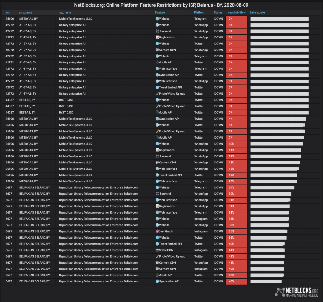Click the red 24% reachability cell

236,187
